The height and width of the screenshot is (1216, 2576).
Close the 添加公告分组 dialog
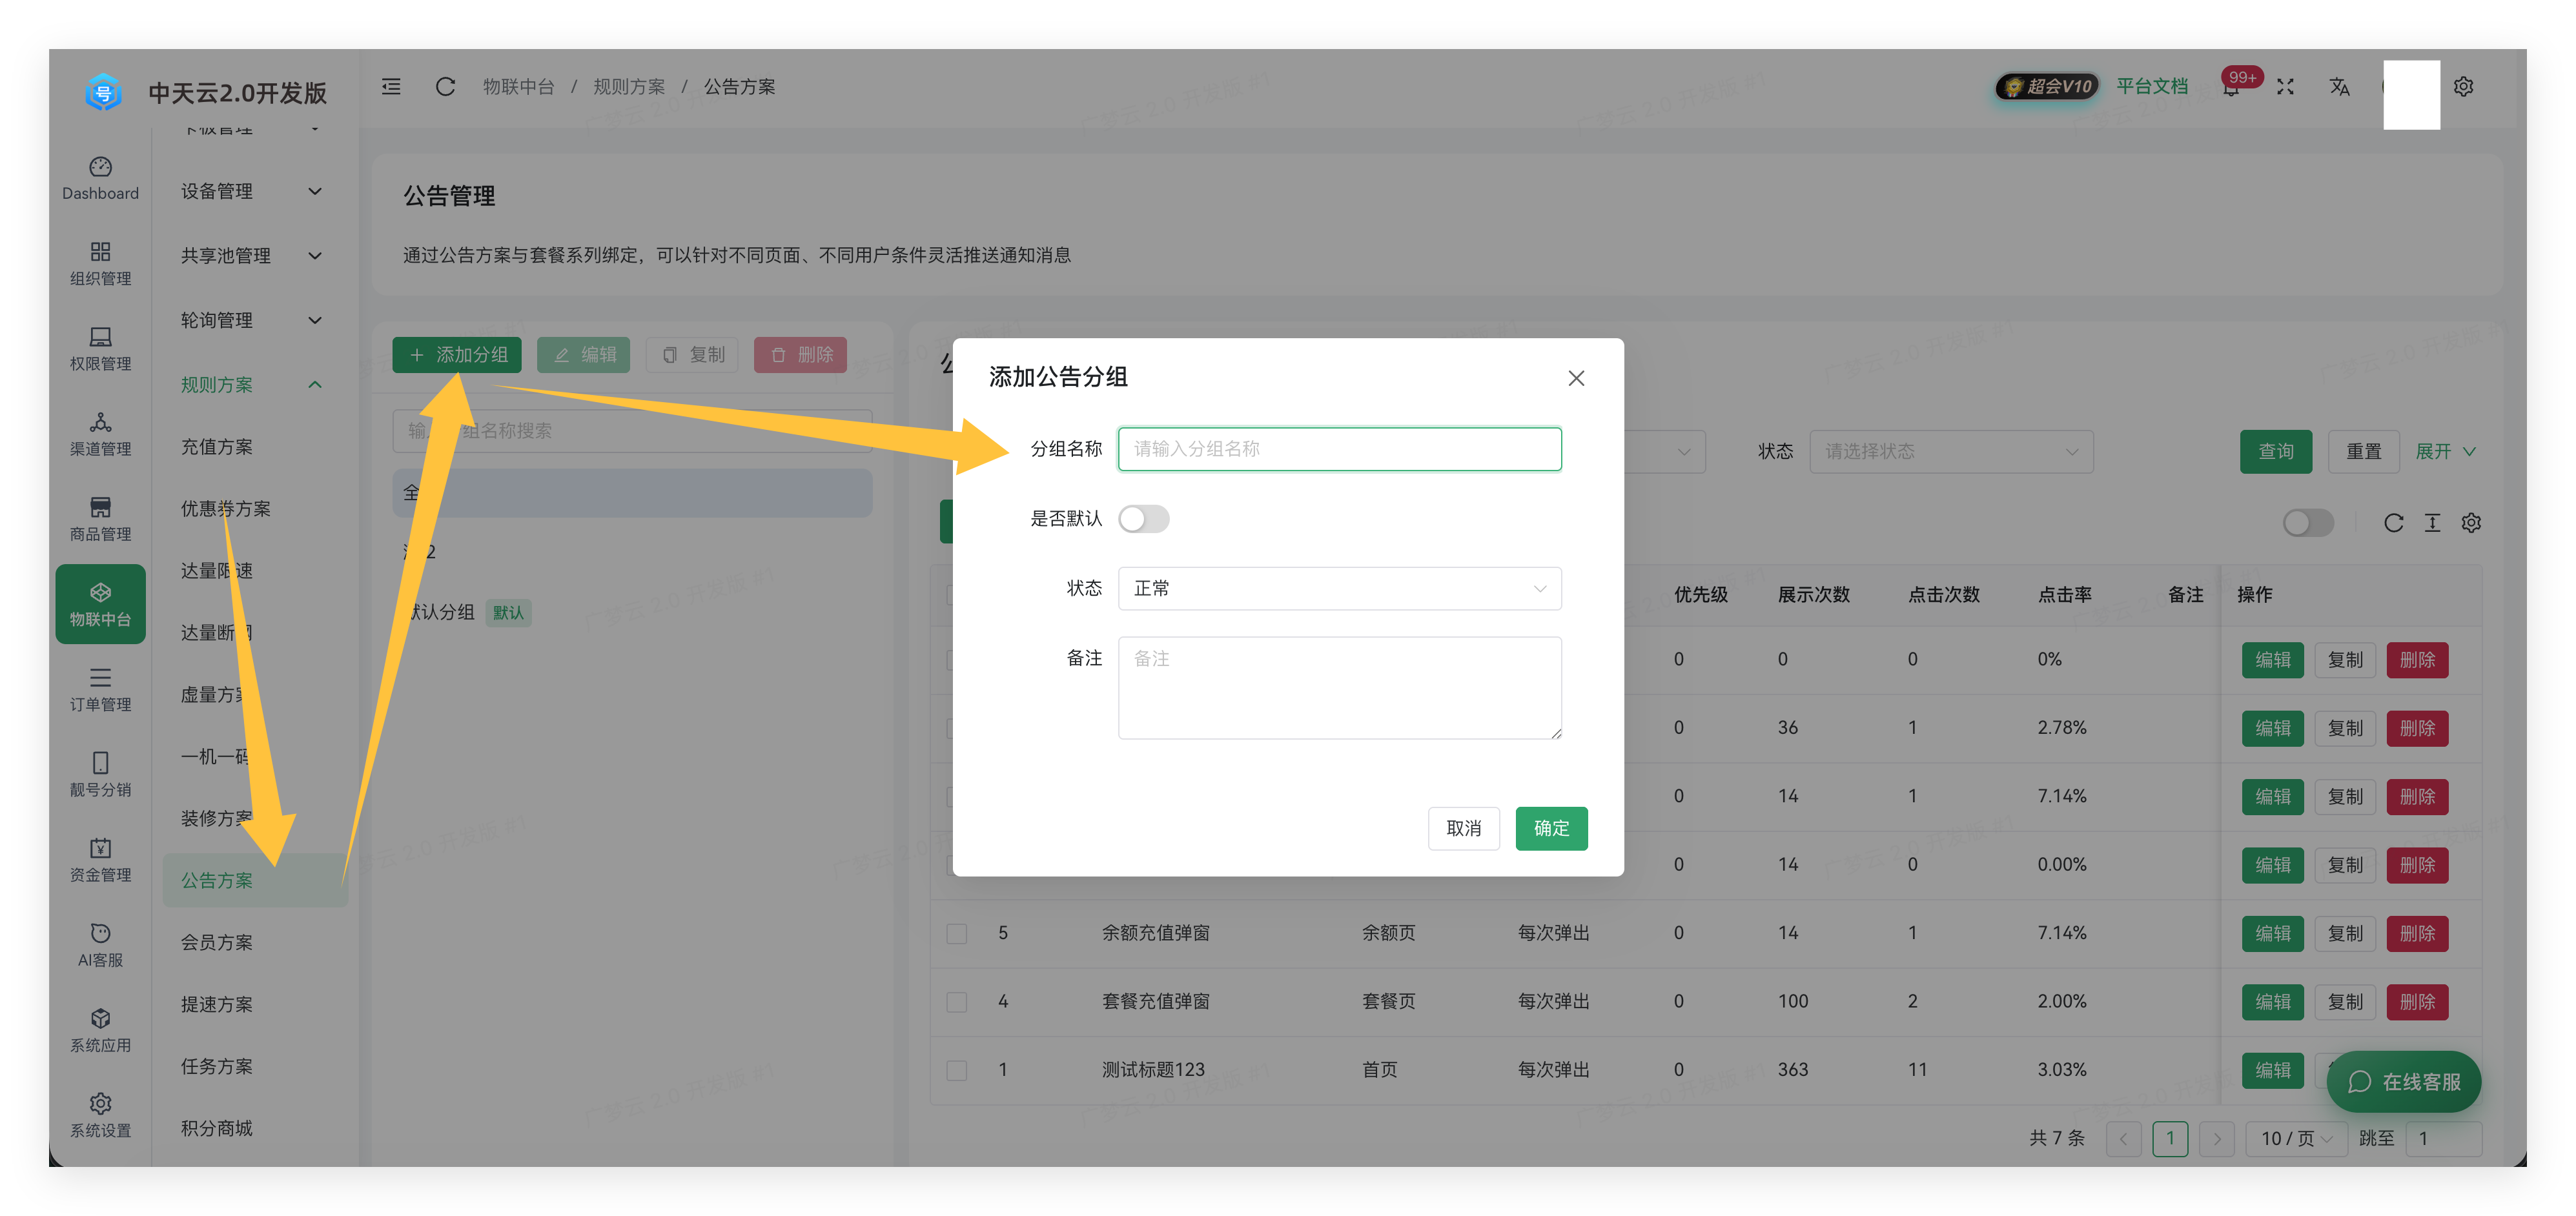click(x=1576, y=378)
